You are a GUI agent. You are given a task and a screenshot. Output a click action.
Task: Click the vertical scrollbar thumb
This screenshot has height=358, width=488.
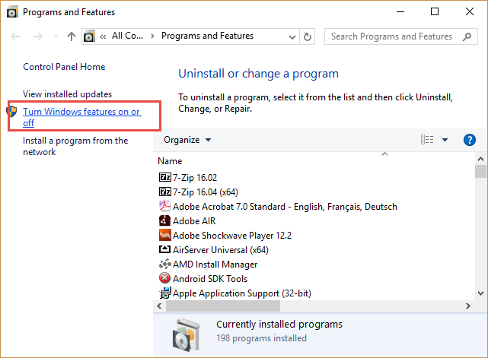(x=481, y=171)
